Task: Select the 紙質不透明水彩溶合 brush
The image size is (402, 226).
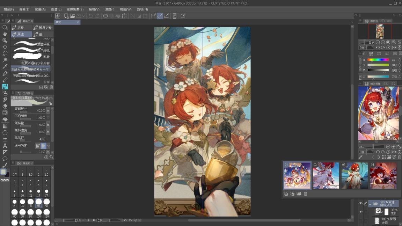Action: pos(31,63)
